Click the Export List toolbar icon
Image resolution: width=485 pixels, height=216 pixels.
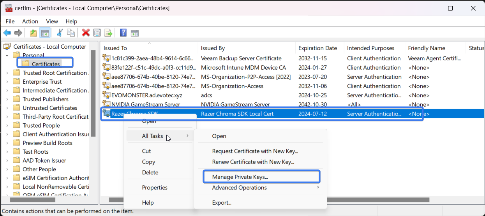108,33
